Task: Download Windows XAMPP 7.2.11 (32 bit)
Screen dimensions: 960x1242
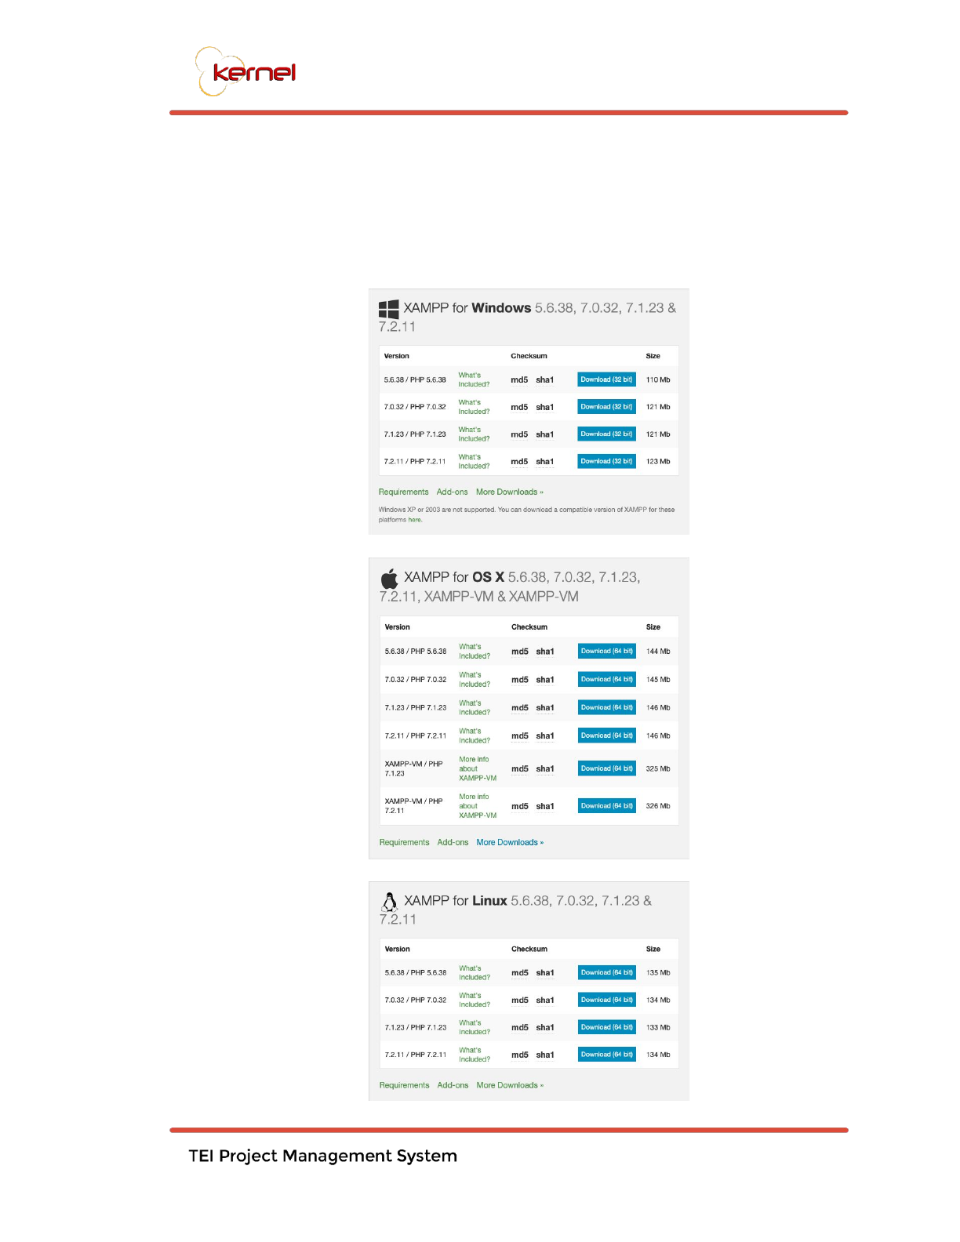Action: tap(606, 461)
